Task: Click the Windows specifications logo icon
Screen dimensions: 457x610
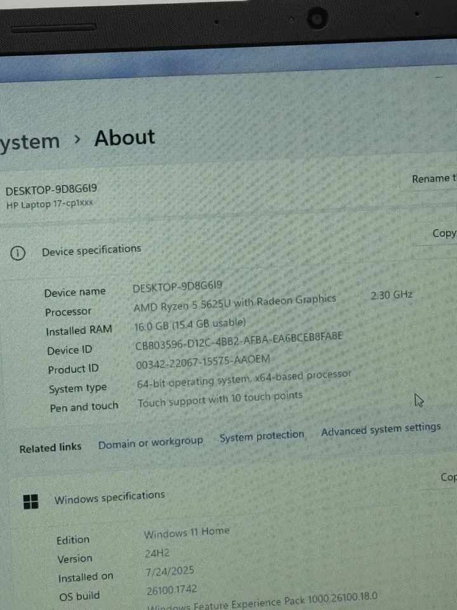Action: click(x=30, y=501)
